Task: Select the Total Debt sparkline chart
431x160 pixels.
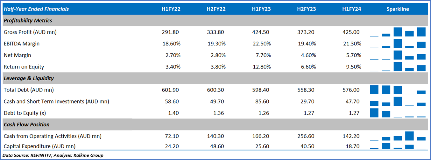Action: coord(398,90)
